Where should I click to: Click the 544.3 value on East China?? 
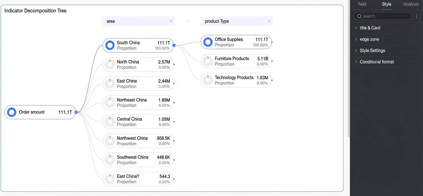(165, 176)
